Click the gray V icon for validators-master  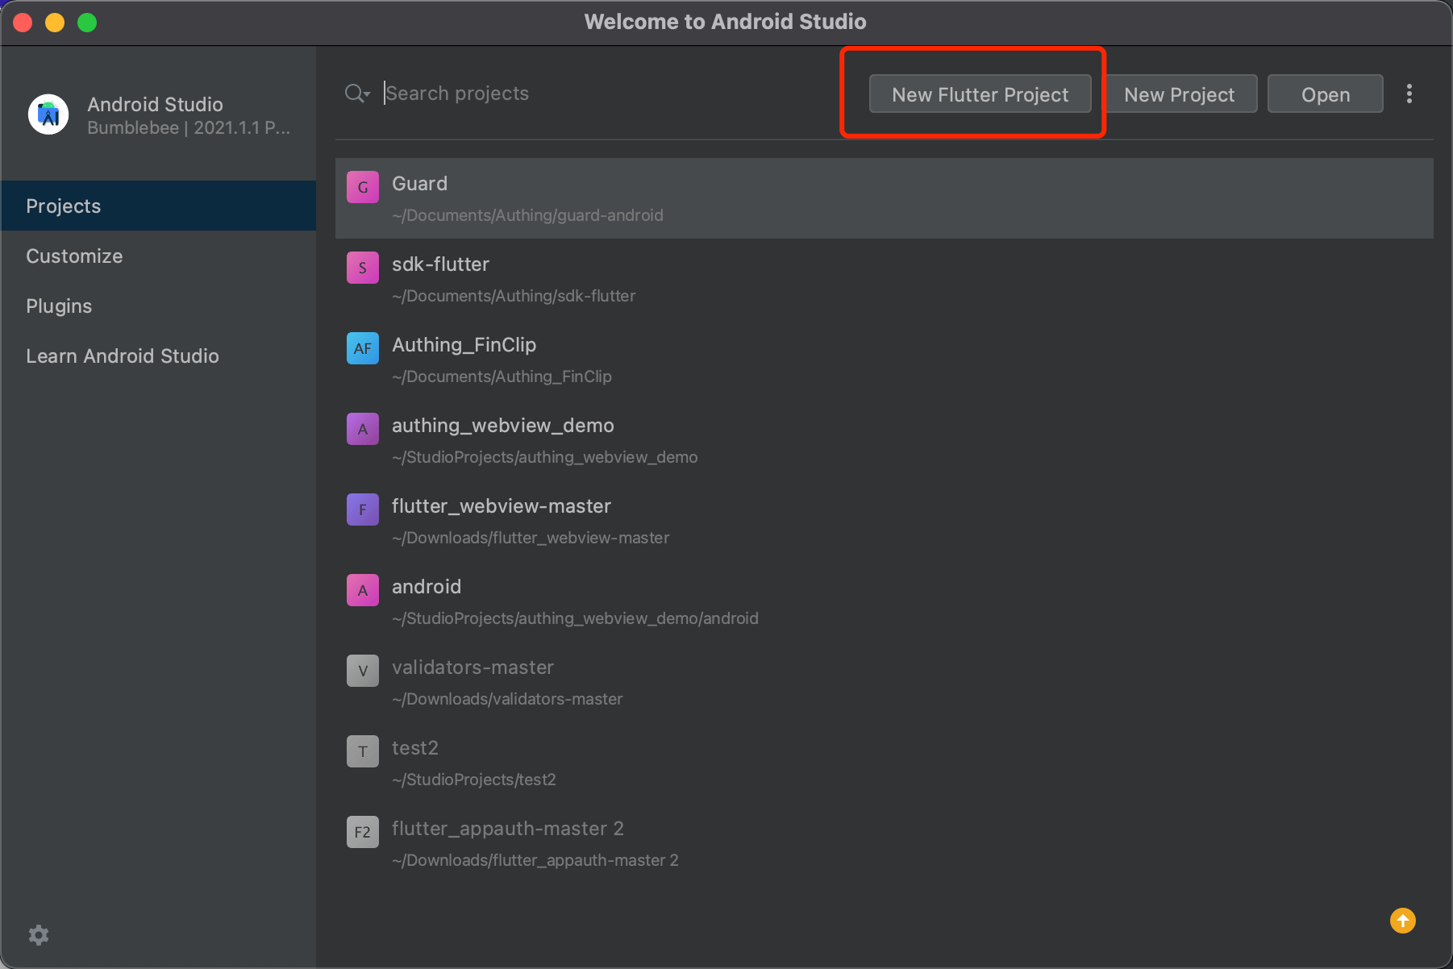pyautogui.click(x=363, y=671)
